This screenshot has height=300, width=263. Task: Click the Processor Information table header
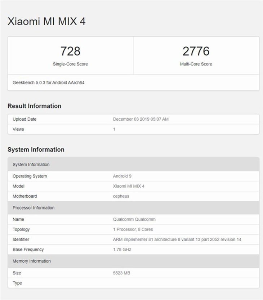(x=133, y=207)
